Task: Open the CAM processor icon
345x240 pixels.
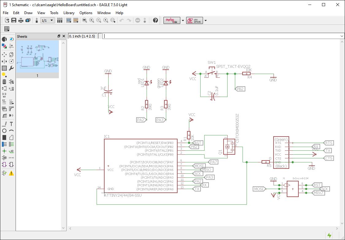Action: pos(28,21)
